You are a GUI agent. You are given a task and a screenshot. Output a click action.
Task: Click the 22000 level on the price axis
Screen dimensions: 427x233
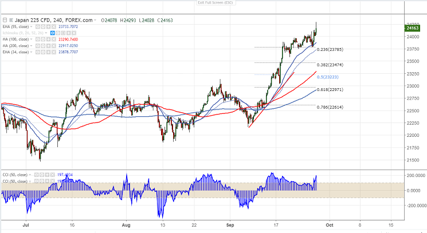point(413,136)
